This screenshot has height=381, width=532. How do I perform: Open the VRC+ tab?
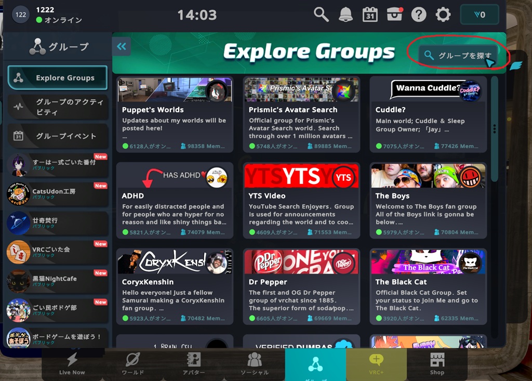pyautogui.click(x=376, y=364)
